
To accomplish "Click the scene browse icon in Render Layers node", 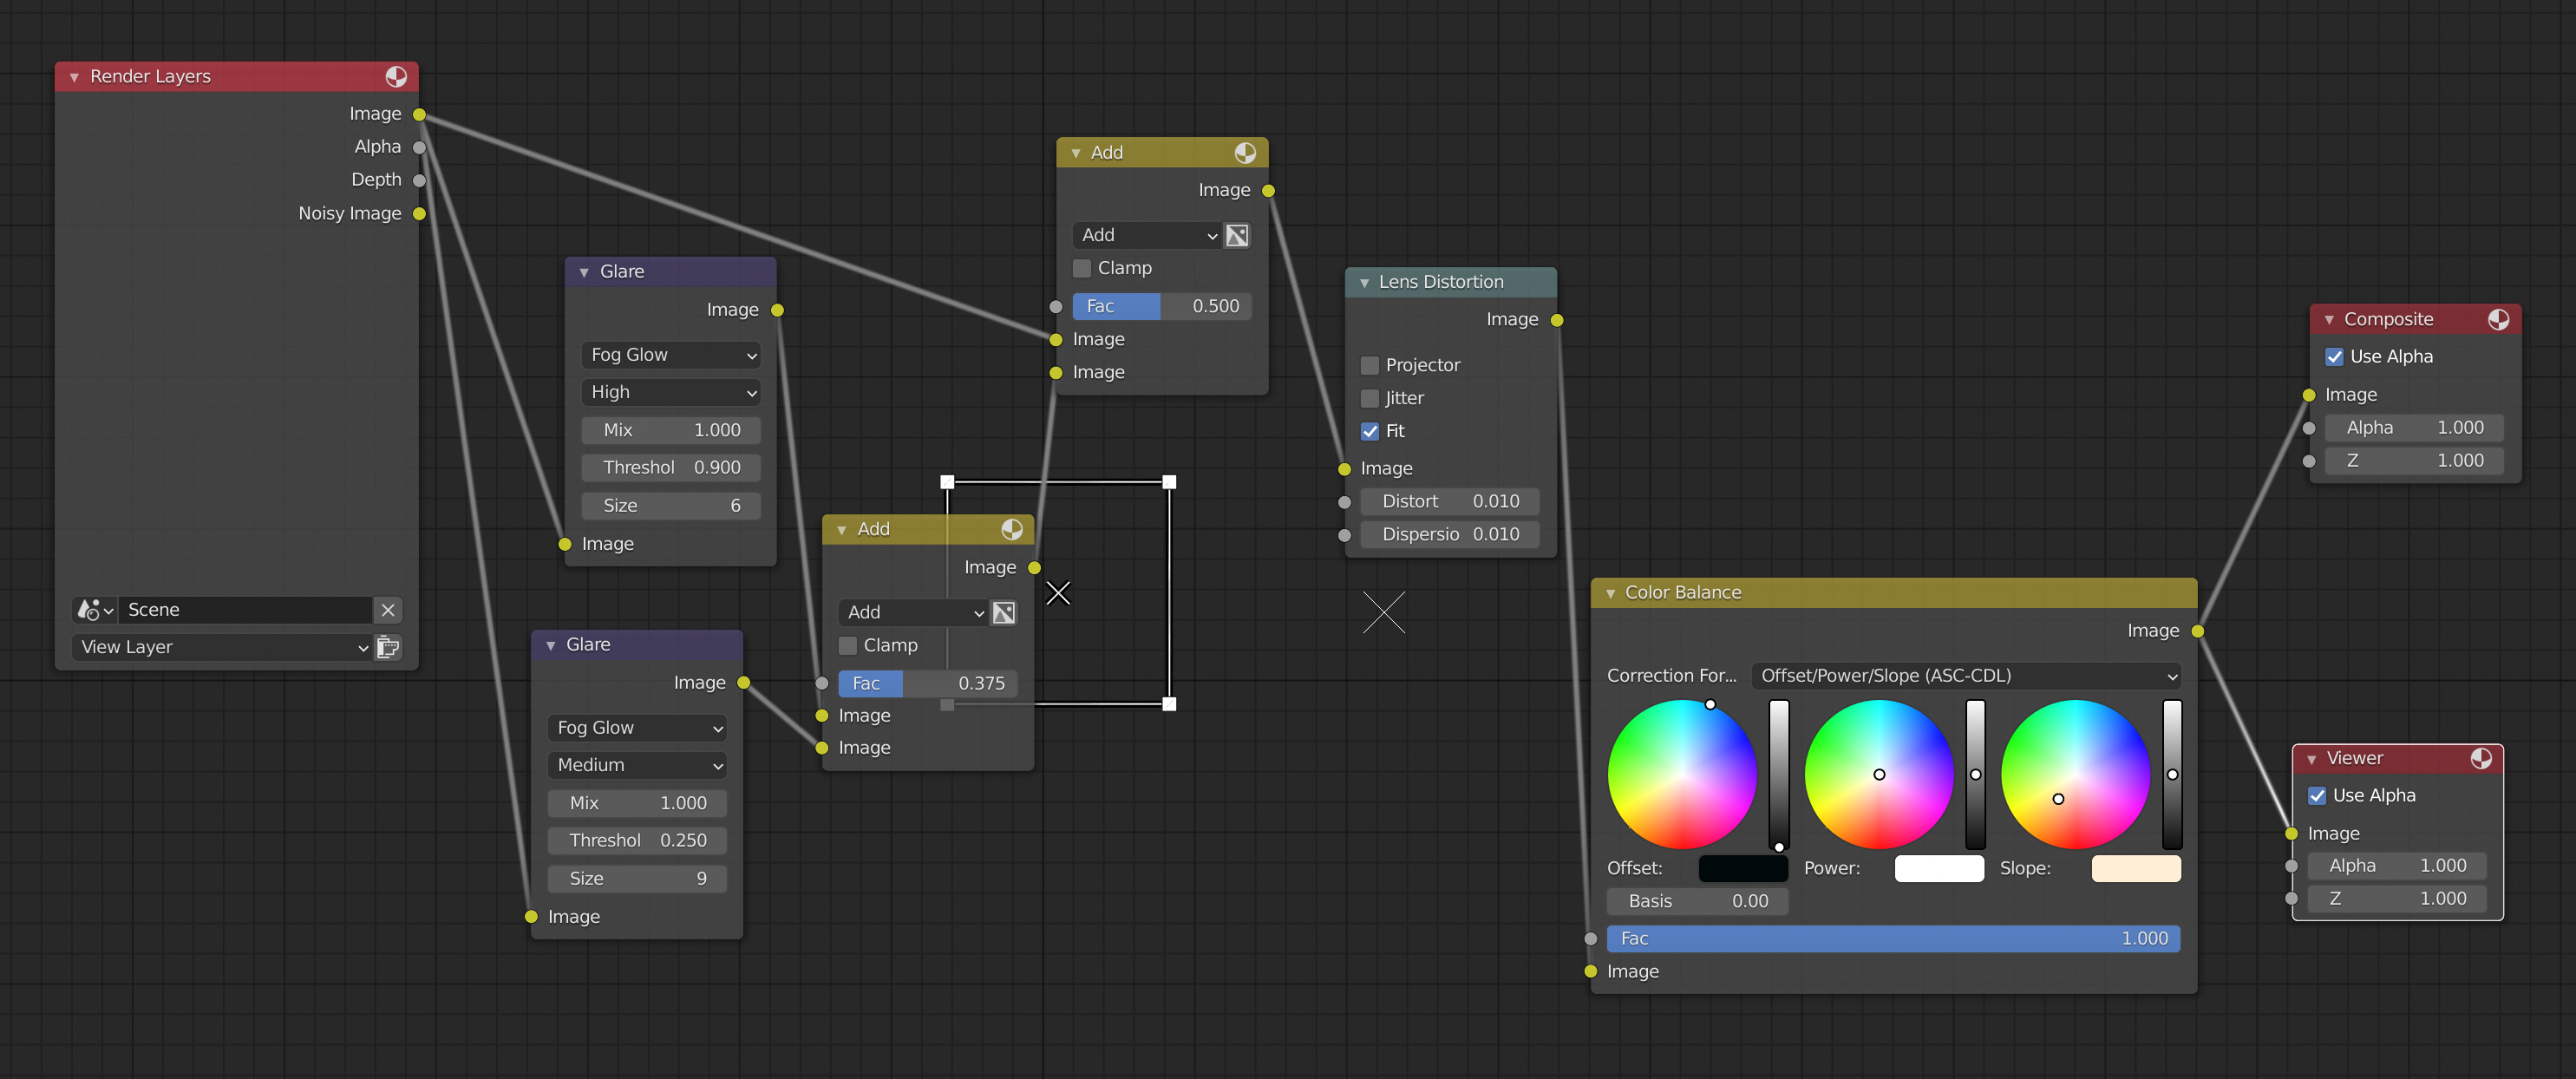I will pos(92,610).
